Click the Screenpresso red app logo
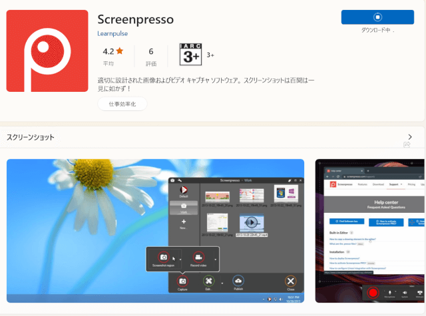426x316 pixels. pyautogui.click(x=47, y=51)
